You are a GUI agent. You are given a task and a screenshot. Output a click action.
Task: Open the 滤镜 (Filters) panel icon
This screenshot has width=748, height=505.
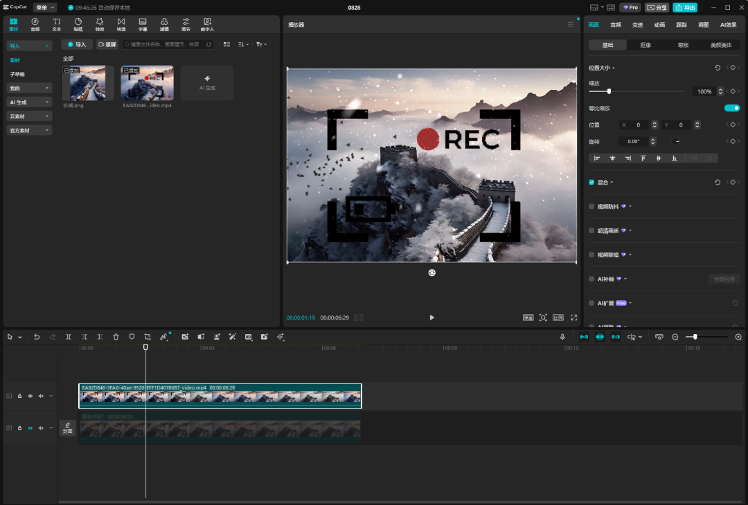[x=164, y=24]
